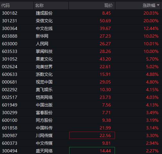Click 20.03% change value
Screen dimensions: 162x154
(151, 13)
